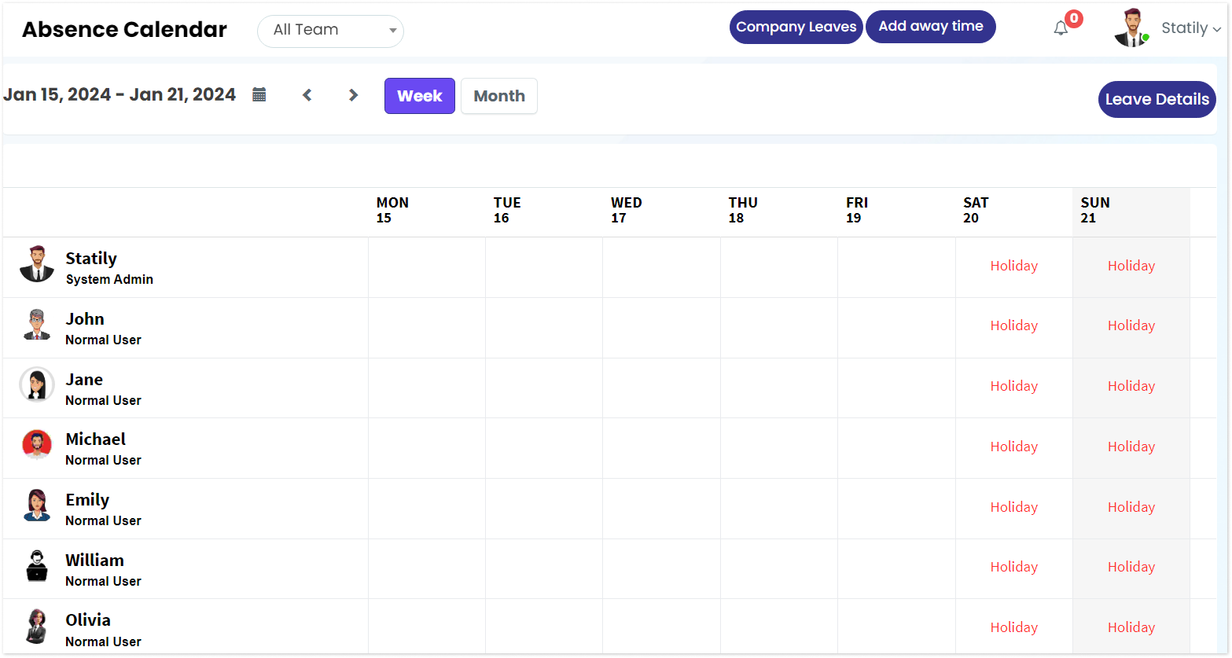Click the date range Jan 15 - Jan 21, 2024
Viewport: 1232px width, 658px height.
point(120,94)
